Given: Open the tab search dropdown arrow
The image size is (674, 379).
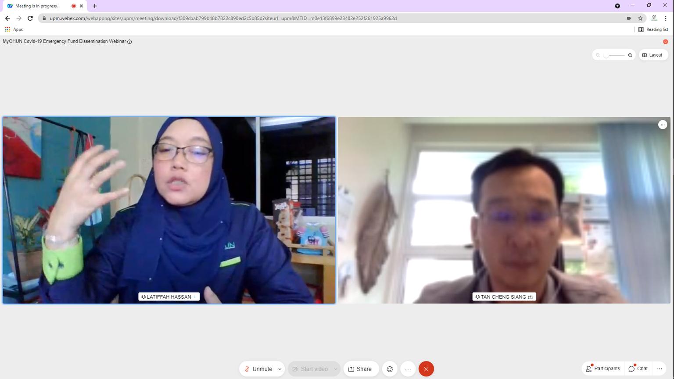Looking at the screenshot, I should point(617,6).
